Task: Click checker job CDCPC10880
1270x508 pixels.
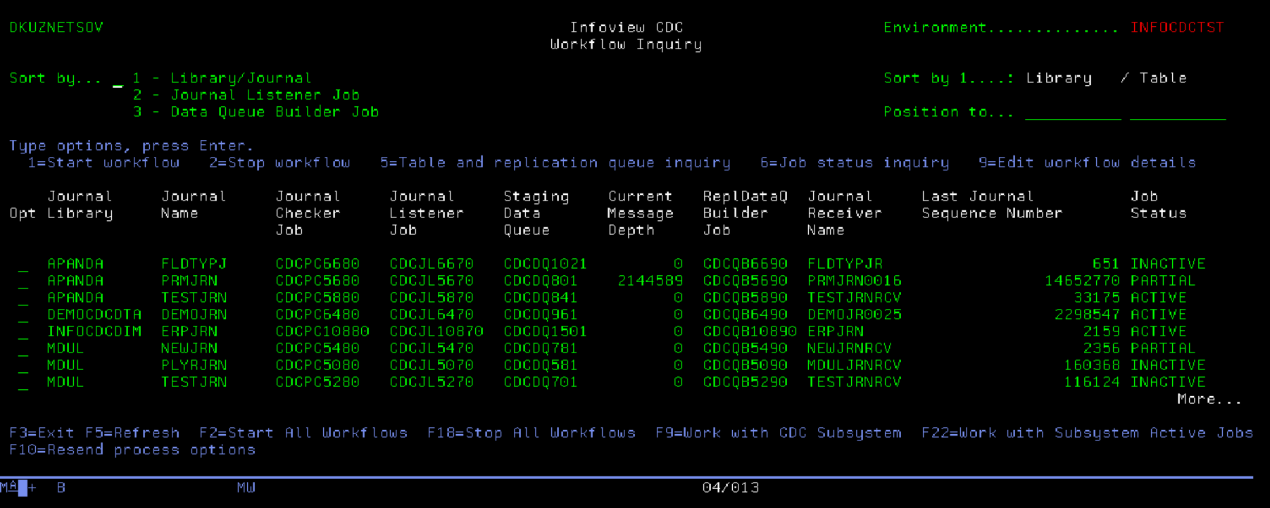Action: (322, 331)
